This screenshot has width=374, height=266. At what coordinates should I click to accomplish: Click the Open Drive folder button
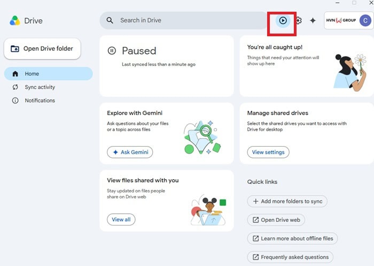[x=42, y=49]
